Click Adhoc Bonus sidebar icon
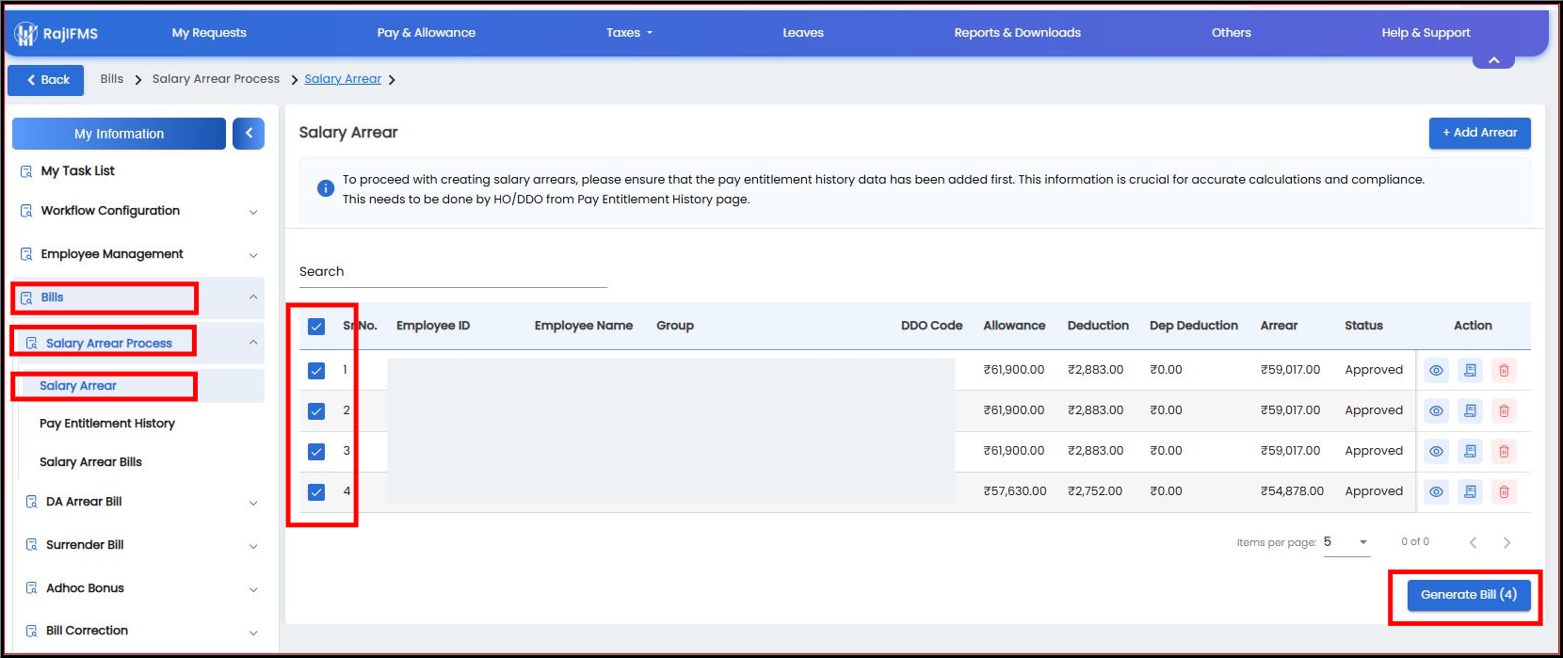Image resolution: width=1563 pixels, height=658 pixels. pos(31,588)
